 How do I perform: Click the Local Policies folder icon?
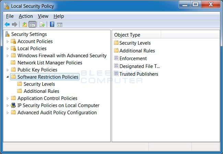[13, 48]
